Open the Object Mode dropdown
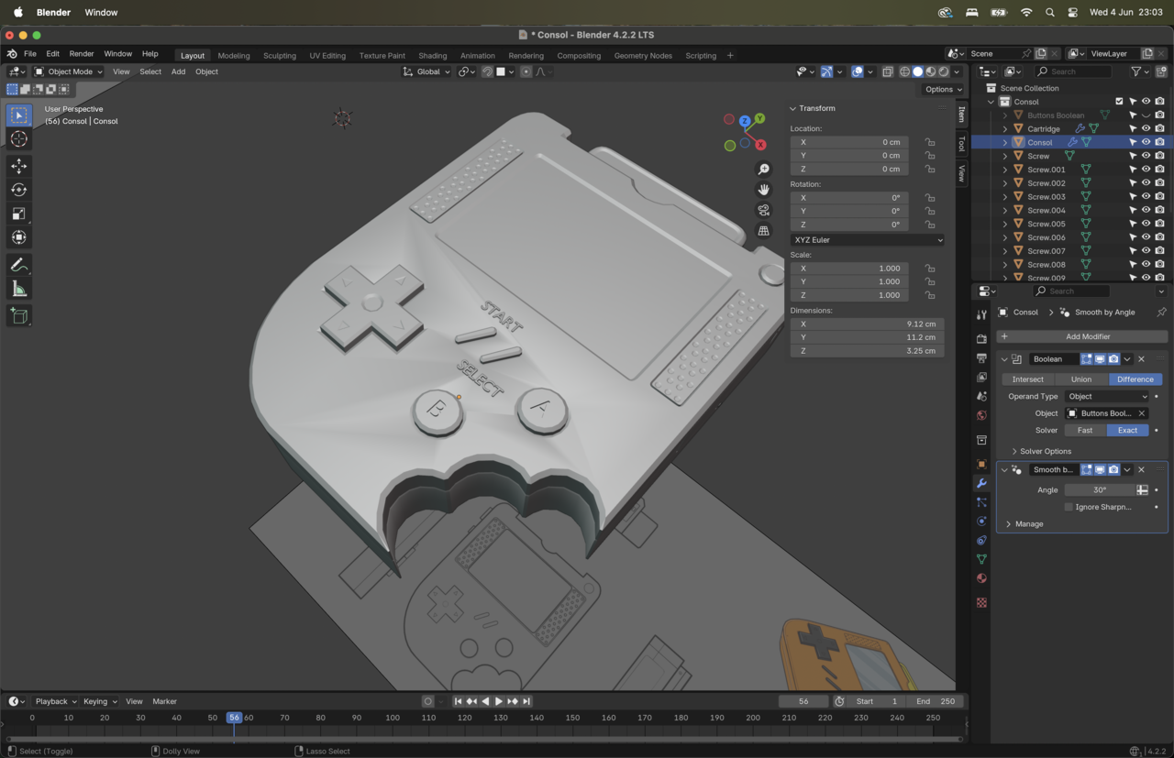The height and width of the screenshot is (758, 1174). point(70,71)
